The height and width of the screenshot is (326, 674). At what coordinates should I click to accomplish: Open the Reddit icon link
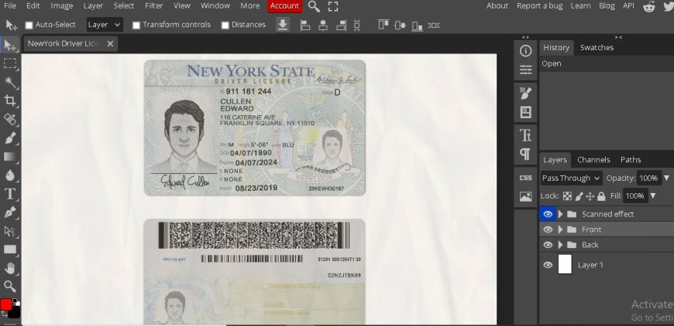[x=649, y=6]
